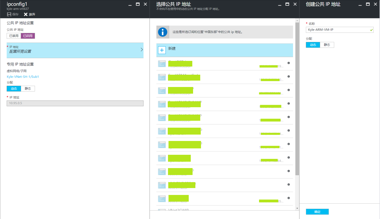380x219 pixels.
Task: Select 静态 allocation in create public IP panel
Action: pyautogui.click(x=327, y=45)
